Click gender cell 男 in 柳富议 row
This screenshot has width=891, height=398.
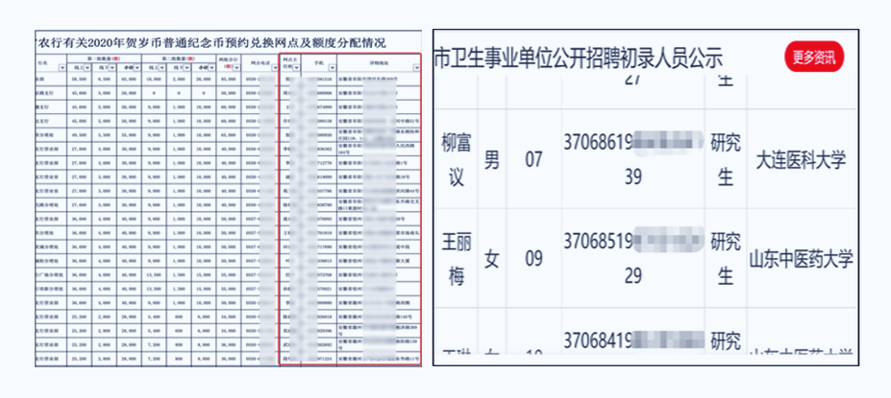click(x=491, y=160)
